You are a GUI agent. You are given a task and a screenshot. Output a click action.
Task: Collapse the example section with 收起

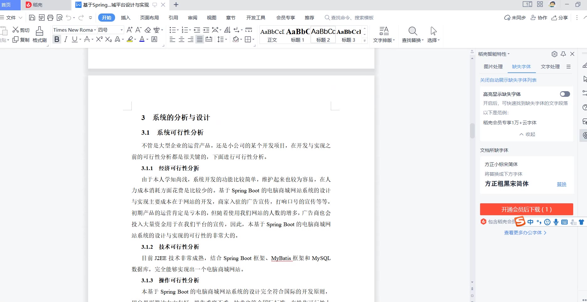527,134
